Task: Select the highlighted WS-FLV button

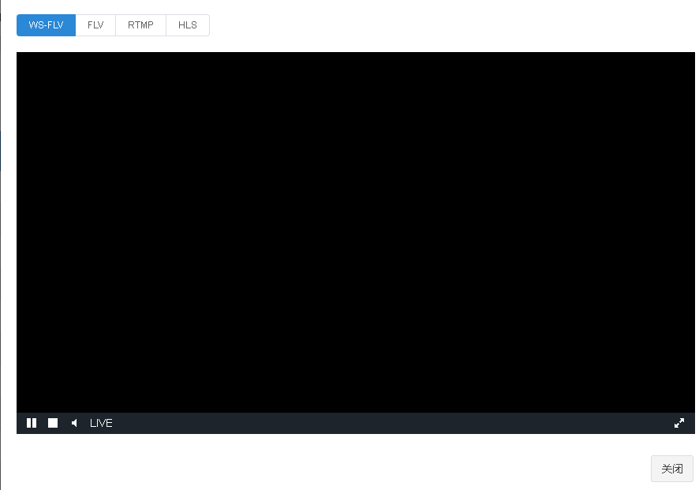Action: point(45,24)
